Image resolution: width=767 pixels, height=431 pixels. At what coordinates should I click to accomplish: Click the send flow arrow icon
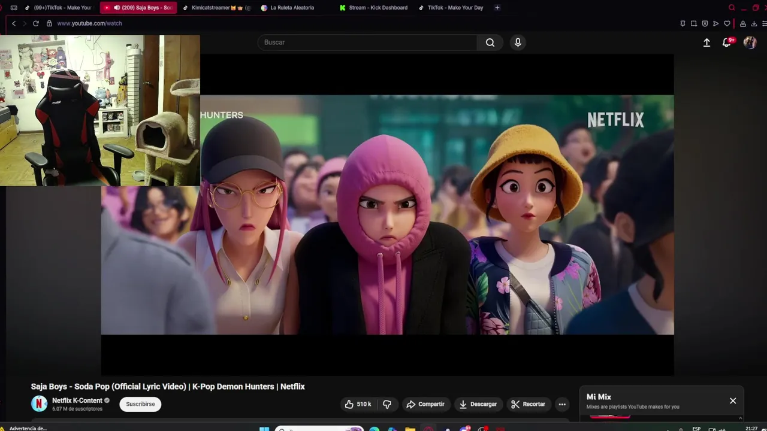pos(715,23)
